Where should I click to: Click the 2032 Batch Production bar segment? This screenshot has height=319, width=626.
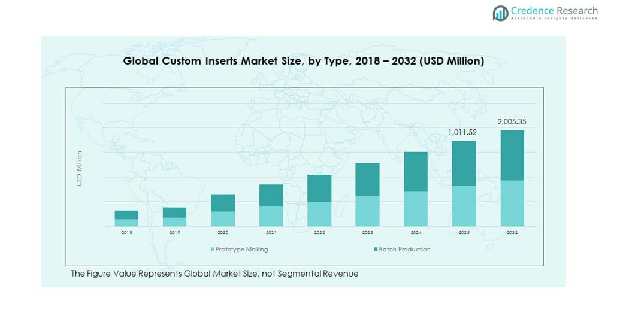(512, 155)
